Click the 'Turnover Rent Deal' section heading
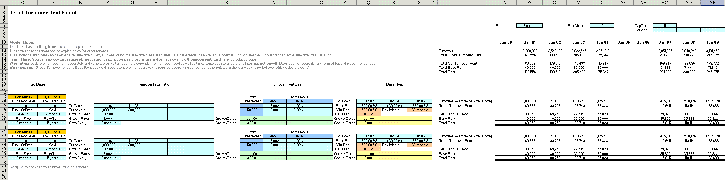Image resolution: width=725 pixels, height=180 pixels. (287, 84)
